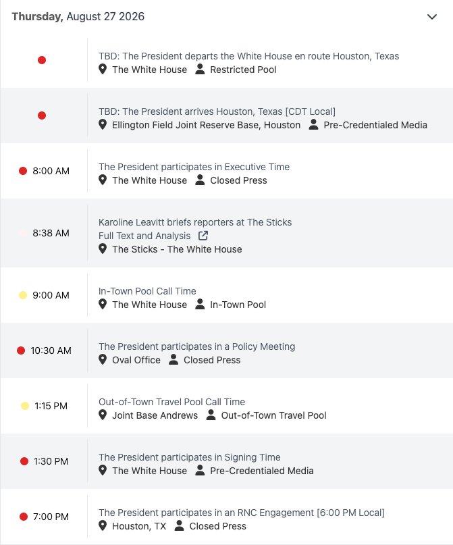Screen dimensions: 453x545
Task: Open the RNC Engagement event title
Action: [x=242, y=513]
